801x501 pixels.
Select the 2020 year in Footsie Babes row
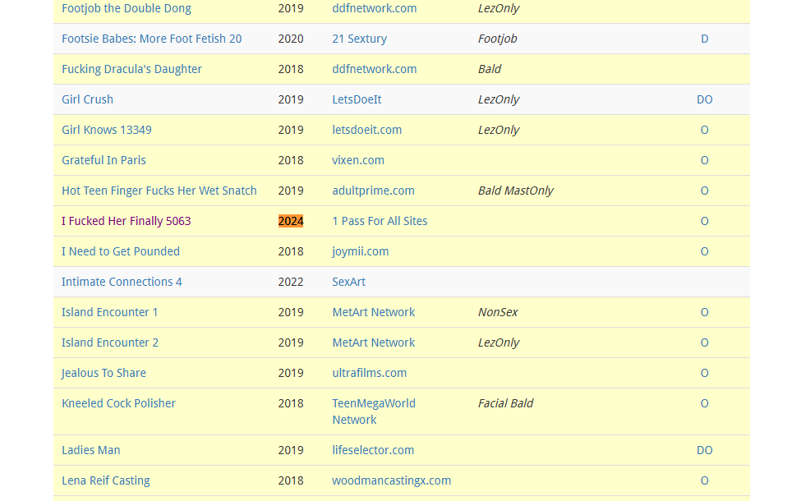[291, 39]
